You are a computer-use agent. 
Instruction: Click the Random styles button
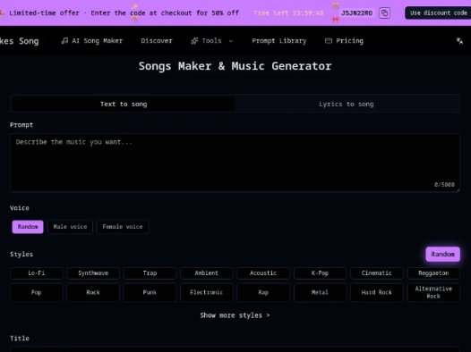click(442, 254)
